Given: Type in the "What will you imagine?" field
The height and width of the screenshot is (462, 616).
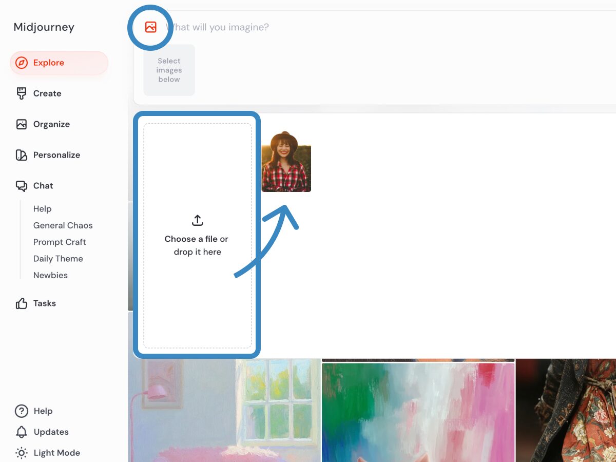Looking at the screenshot, I should point(308,27).
